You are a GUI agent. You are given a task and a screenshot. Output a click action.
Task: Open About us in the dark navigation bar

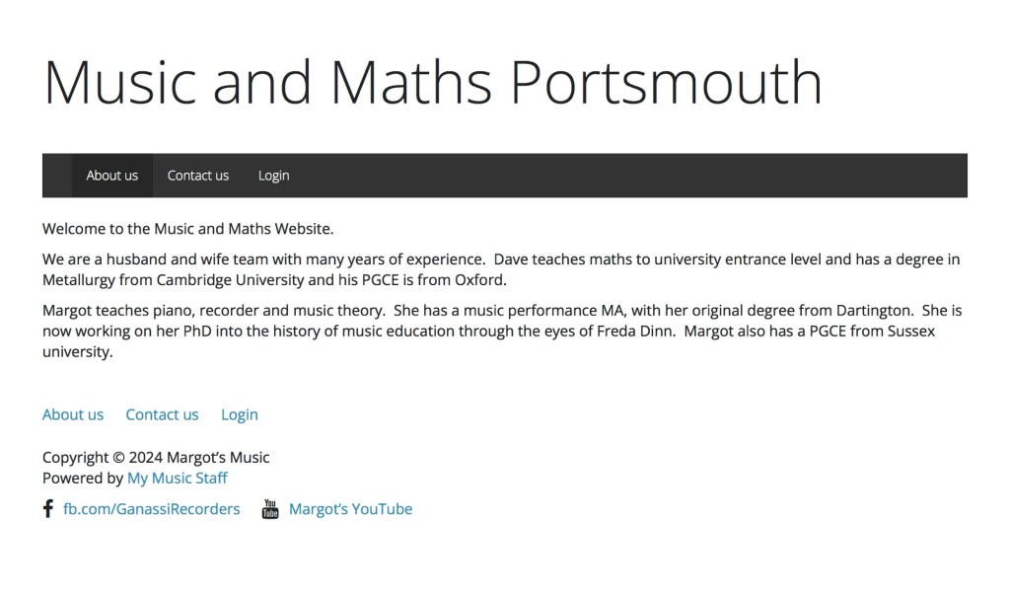pos(112,176)
